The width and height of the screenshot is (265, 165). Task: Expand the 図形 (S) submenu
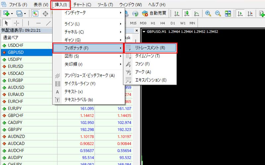click(89, 56)
